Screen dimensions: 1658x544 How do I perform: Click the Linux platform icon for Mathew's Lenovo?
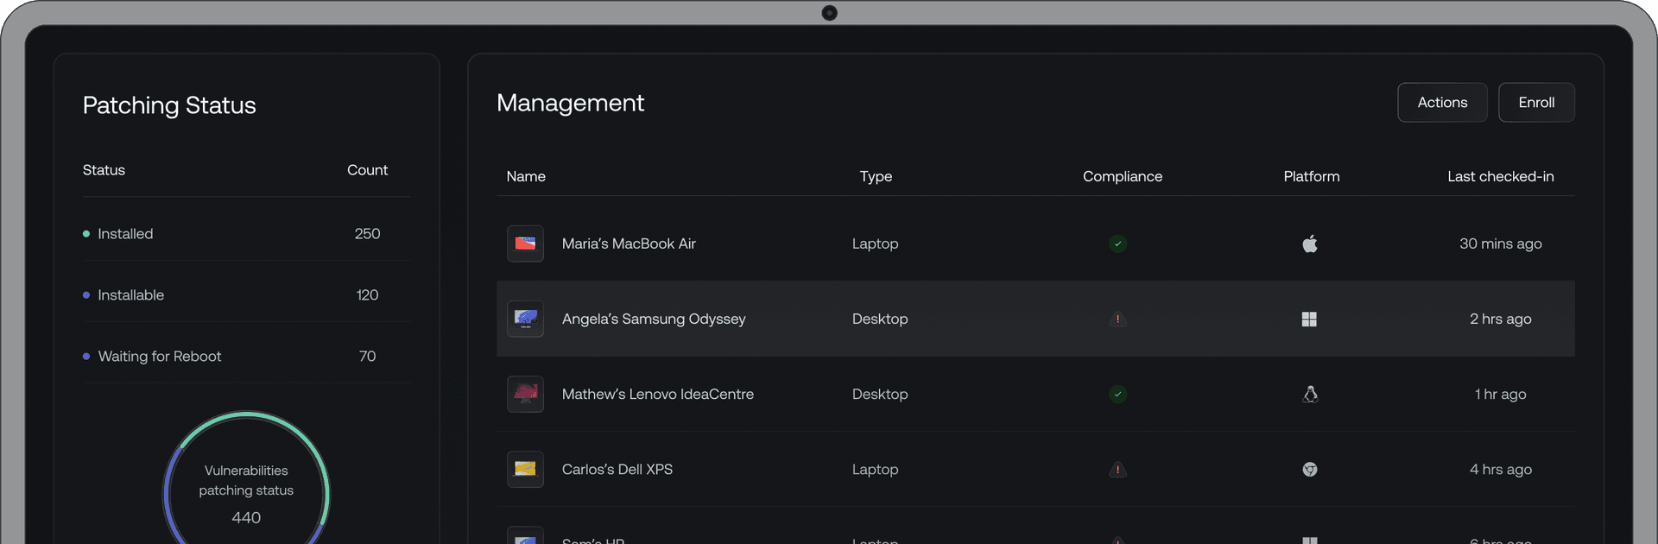(1310, 395)
